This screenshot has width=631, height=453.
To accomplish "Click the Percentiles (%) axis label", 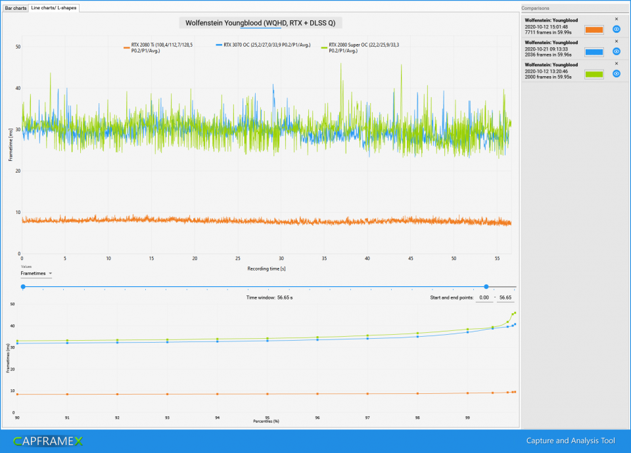I will coord(266,421).
